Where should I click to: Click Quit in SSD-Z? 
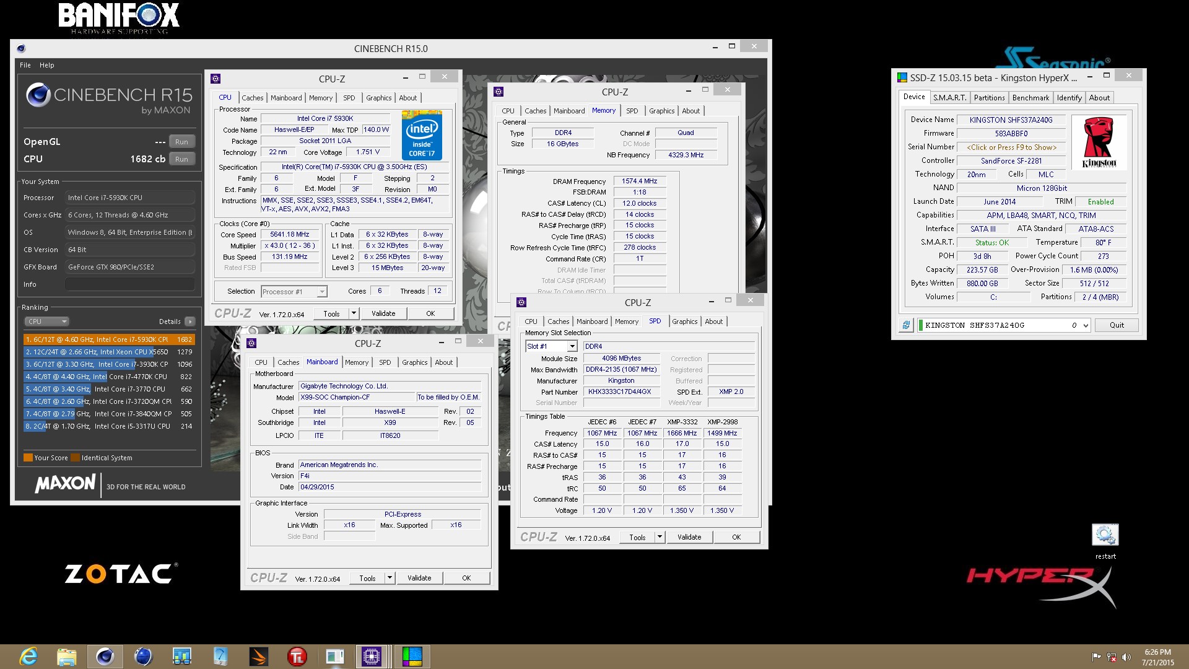pyautogui.click(x=1117, y=325)
